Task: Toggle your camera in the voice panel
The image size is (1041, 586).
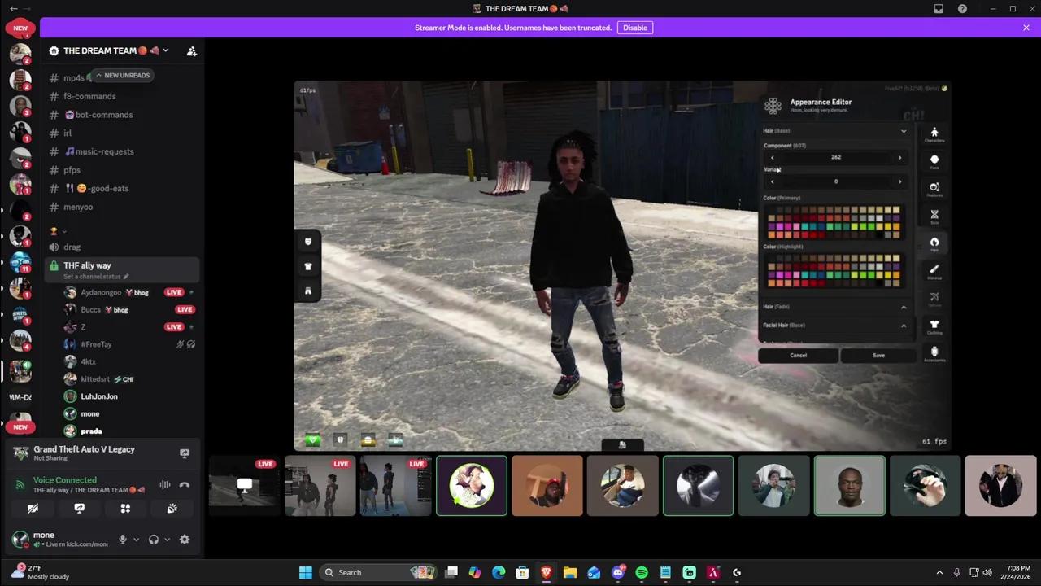Action: pyautogui.click(x=33, y=508)
